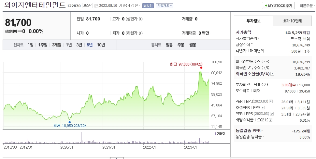Screen dimensions: 316x159
Task: Show the 일봉 candlestick chart
Action: pyautogui.click(x=169, y=45)
